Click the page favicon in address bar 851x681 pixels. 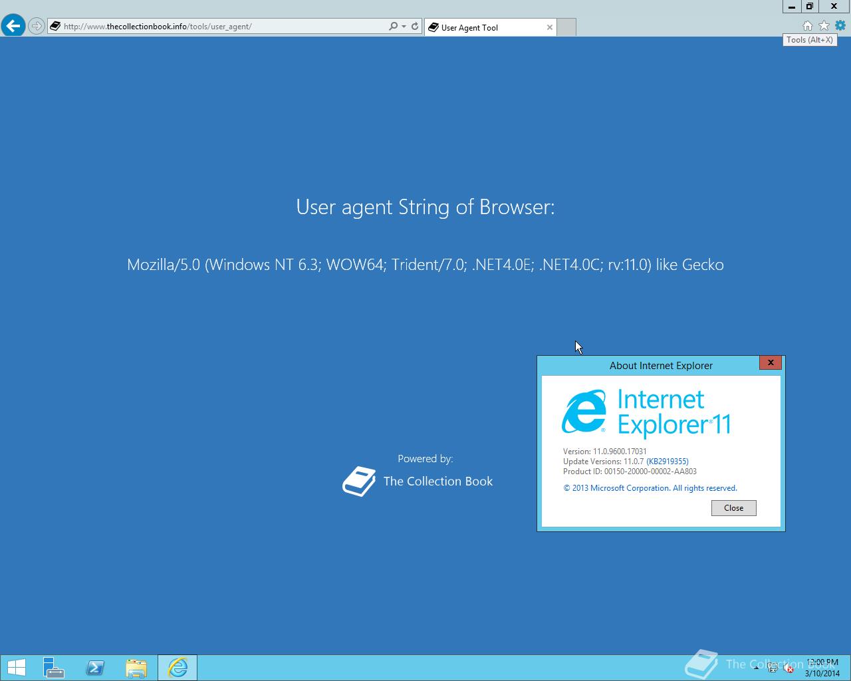(55, 27)
